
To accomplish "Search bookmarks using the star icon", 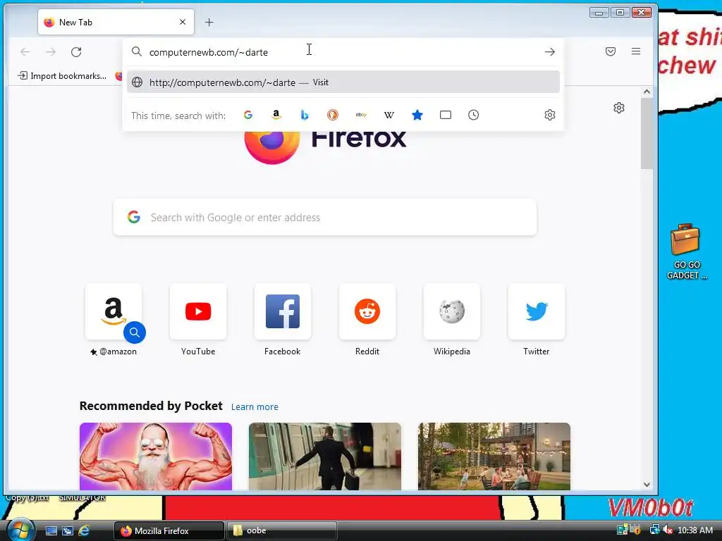I will [417, 115].
